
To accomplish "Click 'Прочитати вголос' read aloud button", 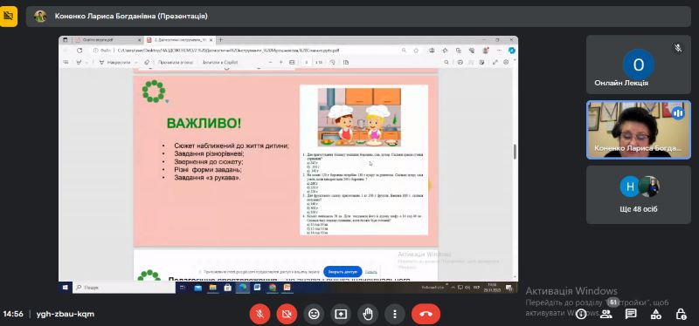I will coord(176,62).
